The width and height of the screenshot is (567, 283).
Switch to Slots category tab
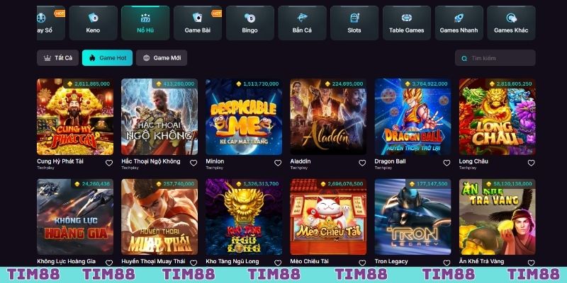click(x=354, y=23)
